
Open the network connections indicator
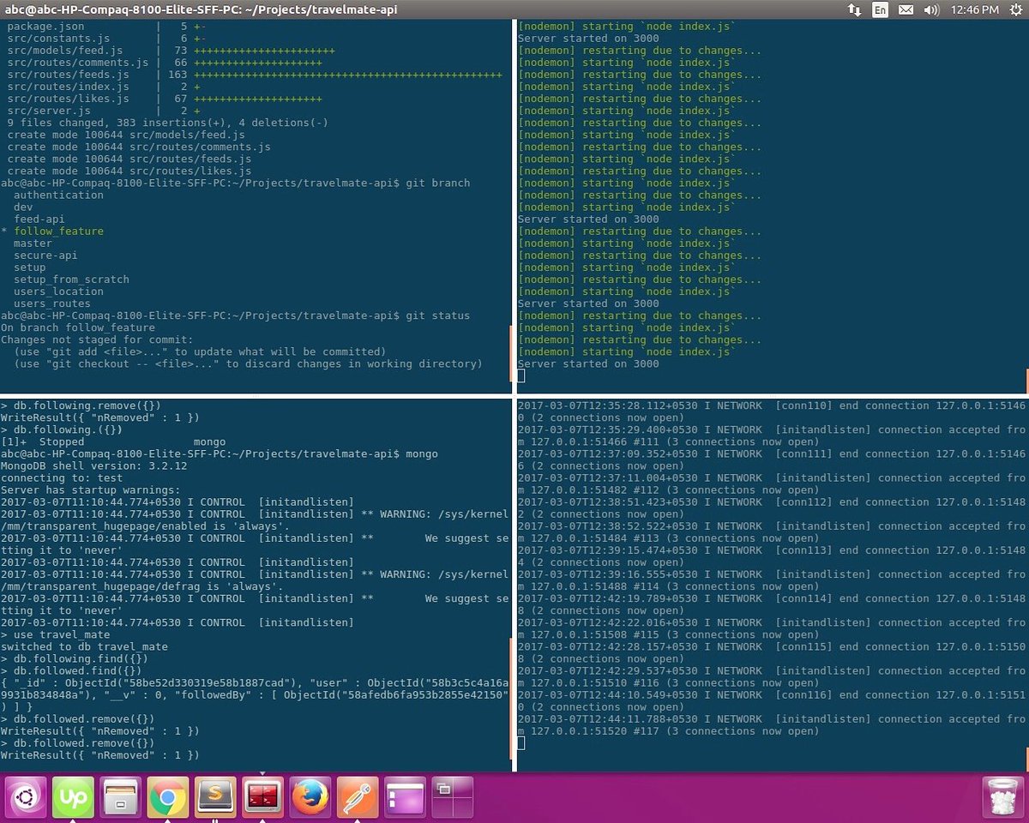point(854,9)
